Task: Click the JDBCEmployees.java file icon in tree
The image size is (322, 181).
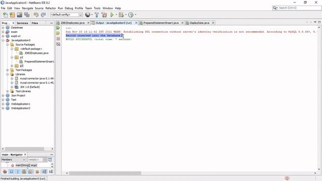Action: (21, 53)
